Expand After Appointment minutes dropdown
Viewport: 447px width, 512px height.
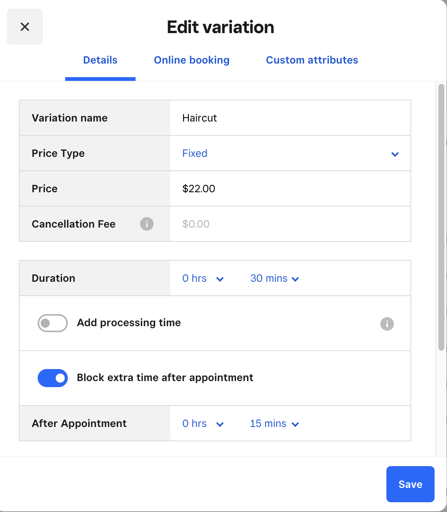274,424
